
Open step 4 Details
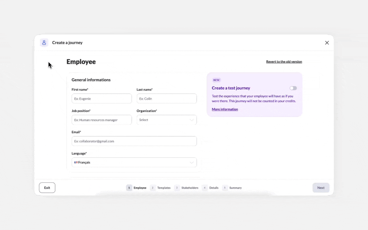pos(210,188)
